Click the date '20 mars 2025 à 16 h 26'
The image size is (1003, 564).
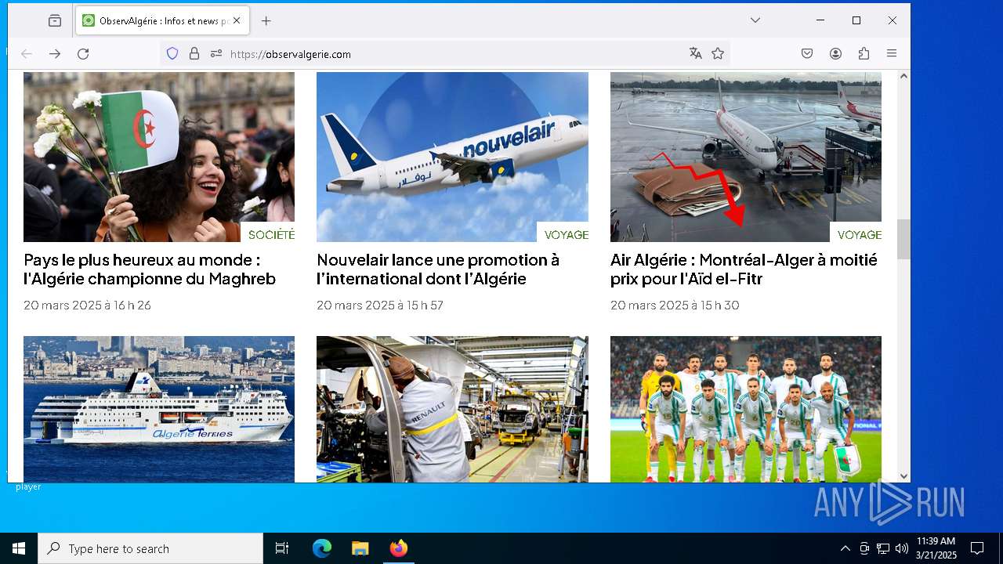[x=87, y=305]
